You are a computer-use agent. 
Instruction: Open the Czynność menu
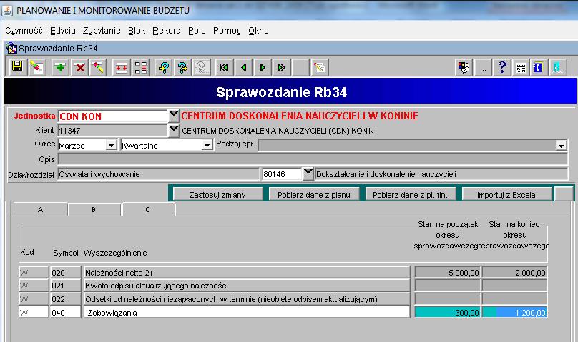pyautogui.click(x=24, y=31)
